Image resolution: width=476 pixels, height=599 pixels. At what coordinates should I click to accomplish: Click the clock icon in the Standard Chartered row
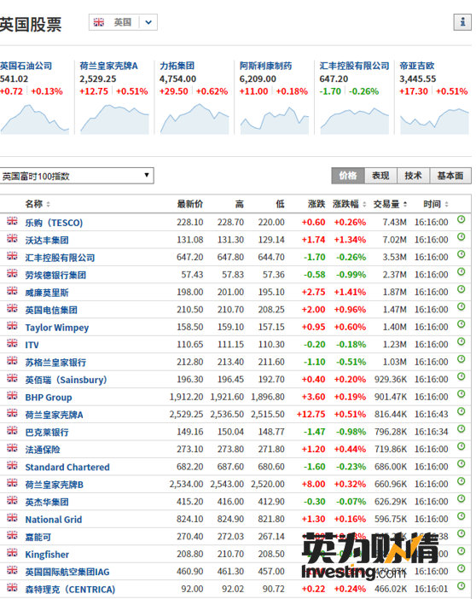[461, 464]
